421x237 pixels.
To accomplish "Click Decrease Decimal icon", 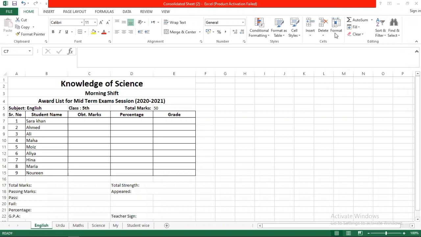I will point(242,32).
